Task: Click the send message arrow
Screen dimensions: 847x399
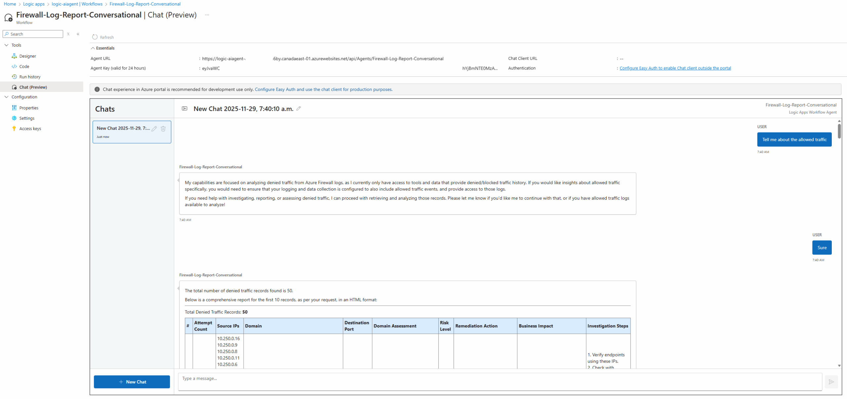Action: point(831,382)
